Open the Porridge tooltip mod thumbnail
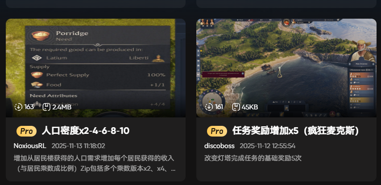Screen dimensions: 381x185 [95, 68]
